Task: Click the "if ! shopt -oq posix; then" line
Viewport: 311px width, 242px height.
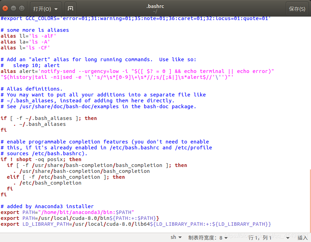Action: 41,159
